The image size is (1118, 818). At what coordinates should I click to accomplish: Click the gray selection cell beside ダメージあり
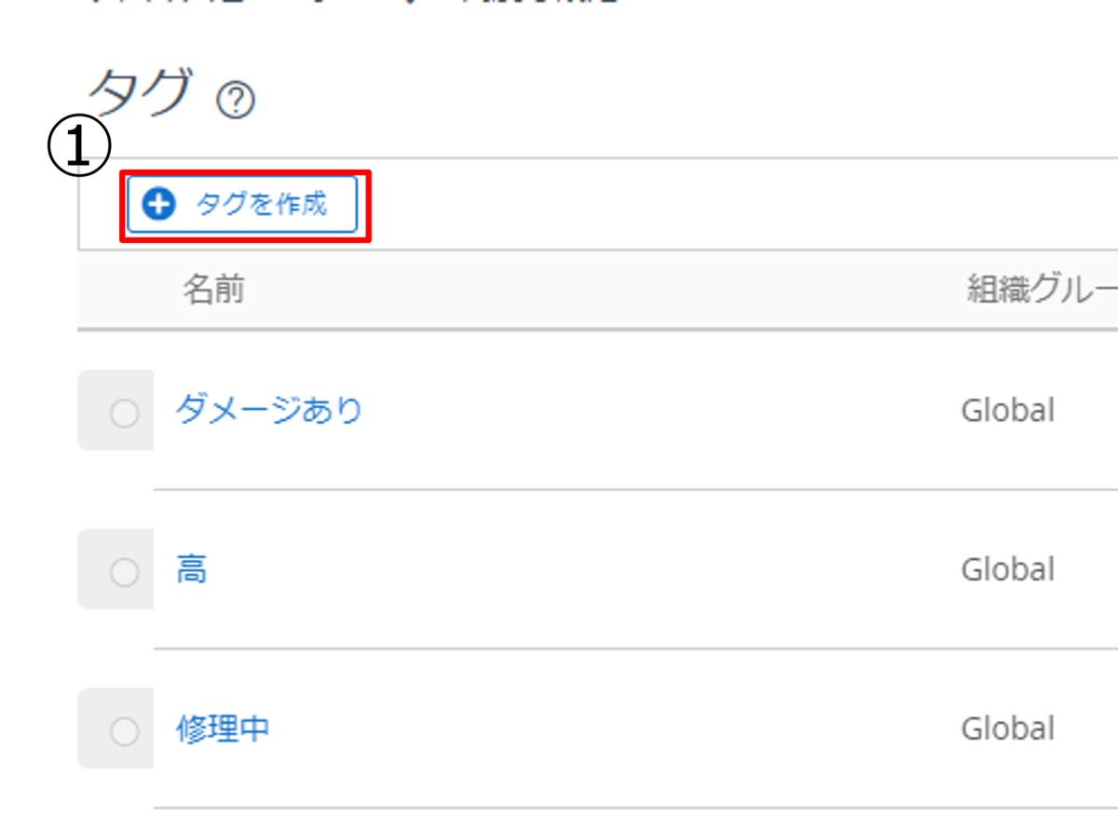93,410
